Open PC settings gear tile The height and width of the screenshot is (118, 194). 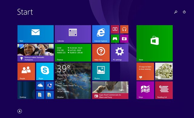[x=120, y=53]
